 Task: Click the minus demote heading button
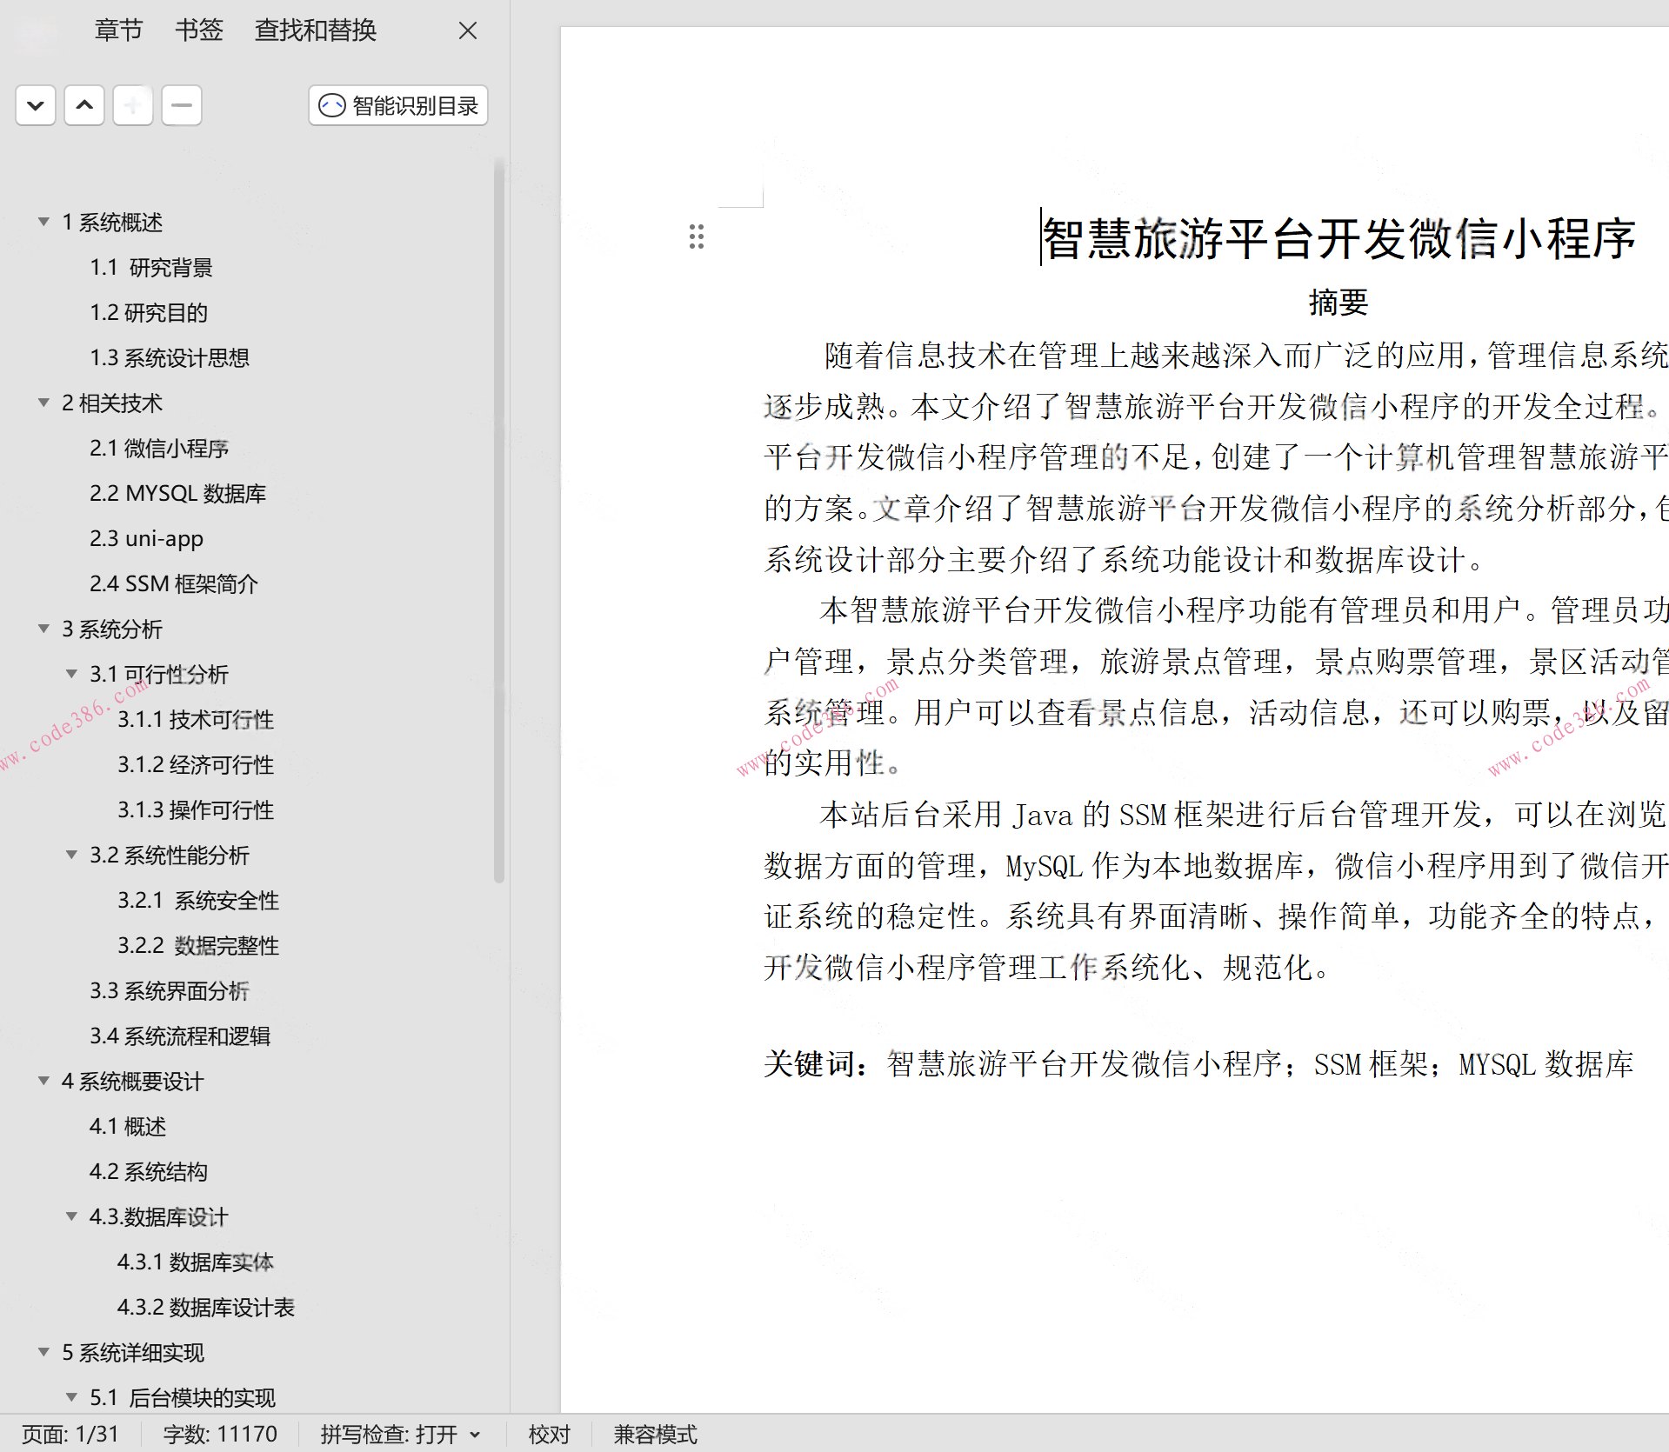point(182,106)
